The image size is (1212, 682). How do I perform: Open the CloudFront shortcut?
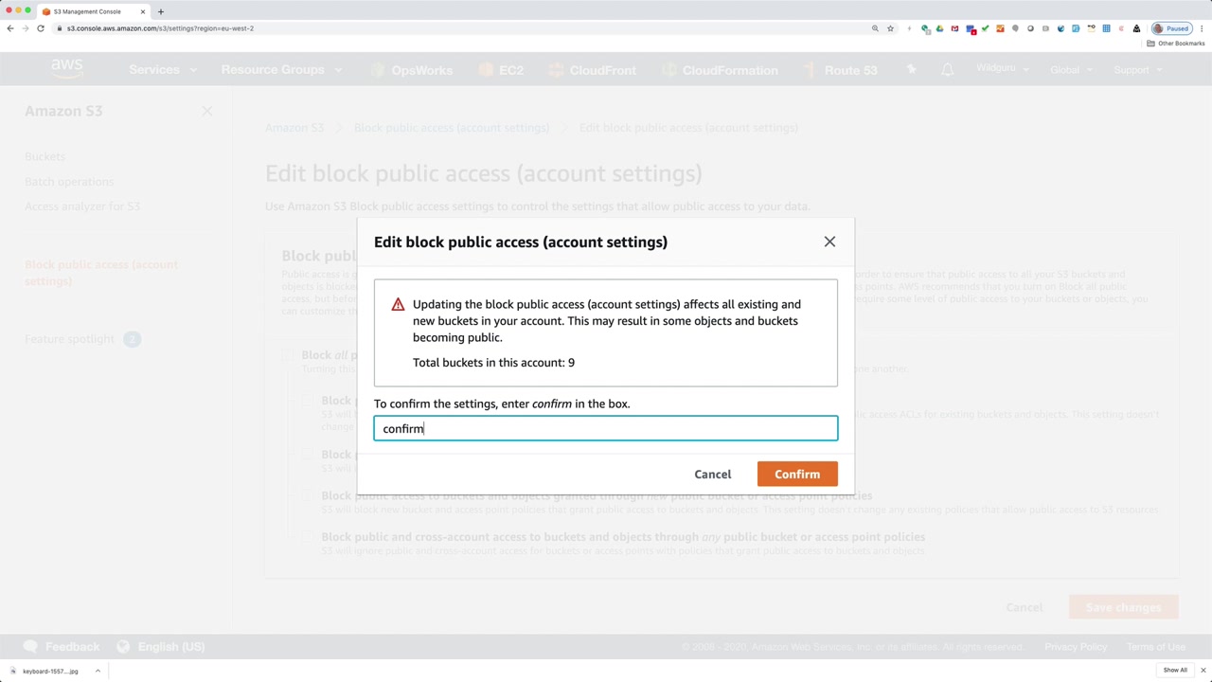coord(593,70)
